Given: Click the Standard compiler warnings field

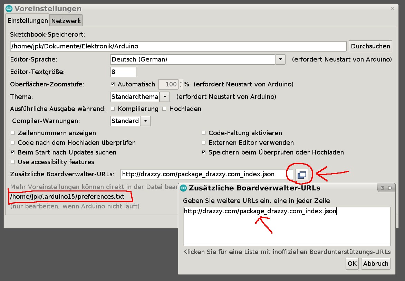Looking at the screenshot, I should click(x=125, y=121).
